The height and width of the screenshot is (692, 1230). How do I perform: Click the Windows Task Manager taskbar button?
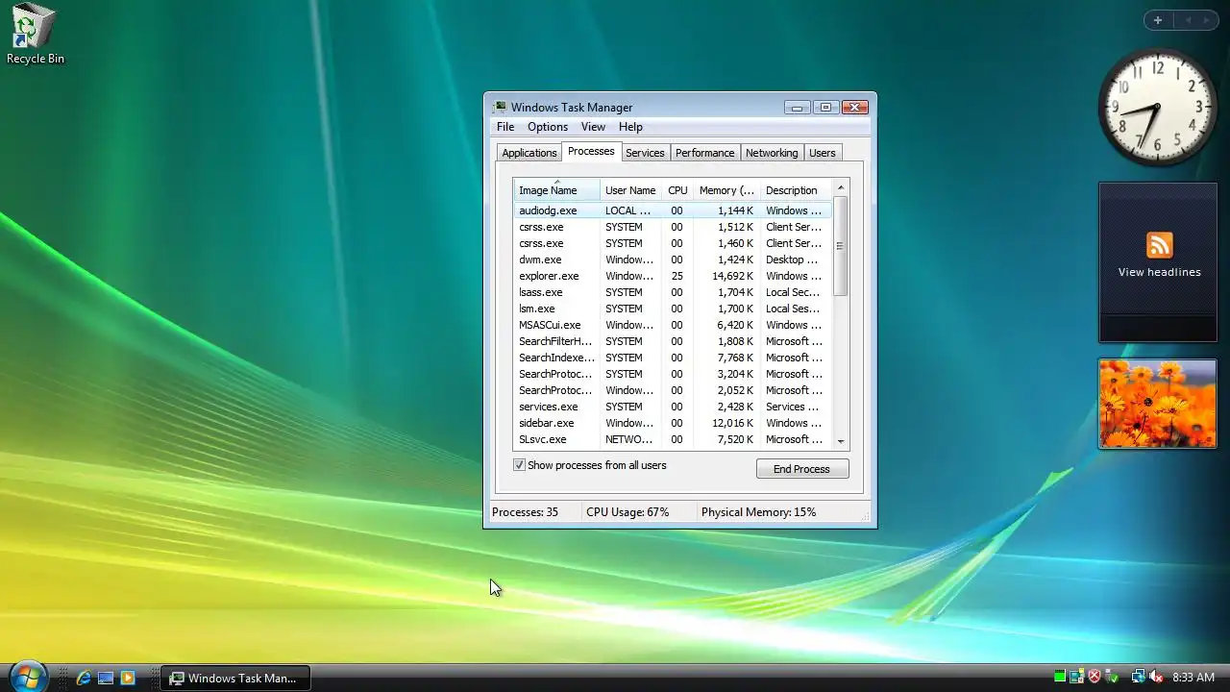coord(235,678)
